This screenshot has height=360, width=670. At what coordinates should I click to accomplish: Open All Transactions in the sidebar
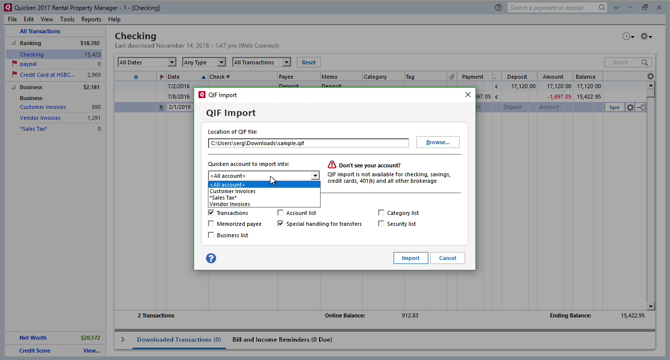[x=40, y=31]
